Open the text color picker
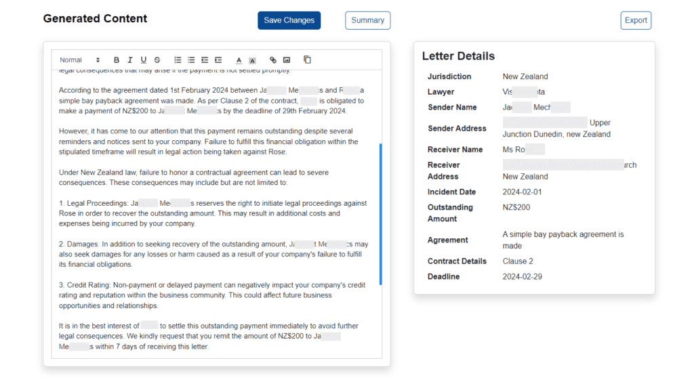This screenshot has width=694, height=390. click(239, 60)
